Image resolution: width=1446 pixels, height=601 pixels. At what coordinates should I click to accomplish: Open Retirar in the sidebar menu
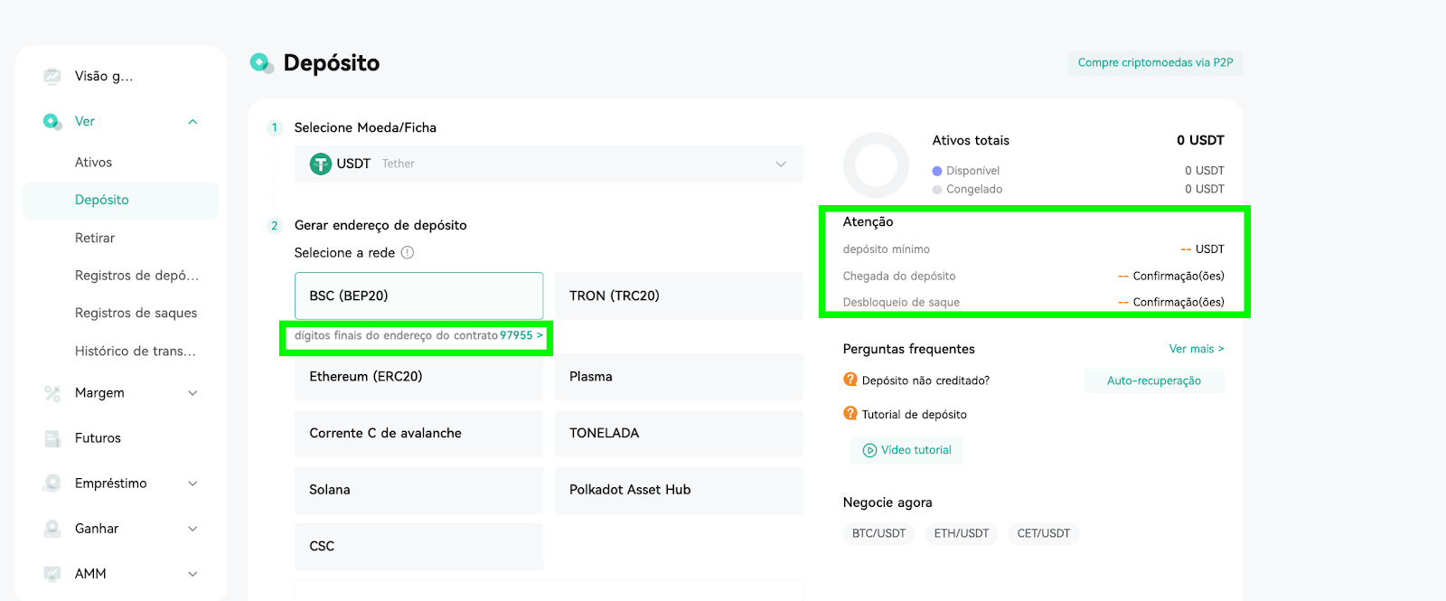click(95, 238)
